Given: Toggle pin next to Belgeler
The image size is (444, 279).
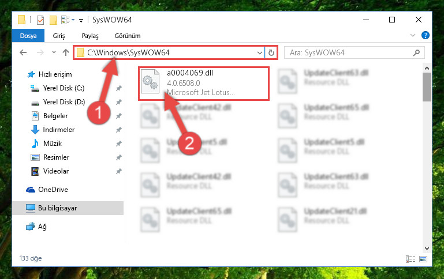Looking at the screenshot, I should coord(118,116).
